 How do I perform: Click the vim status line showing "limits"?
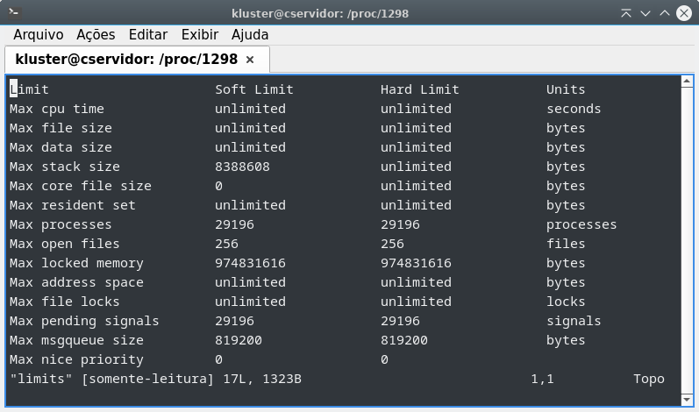155,379
